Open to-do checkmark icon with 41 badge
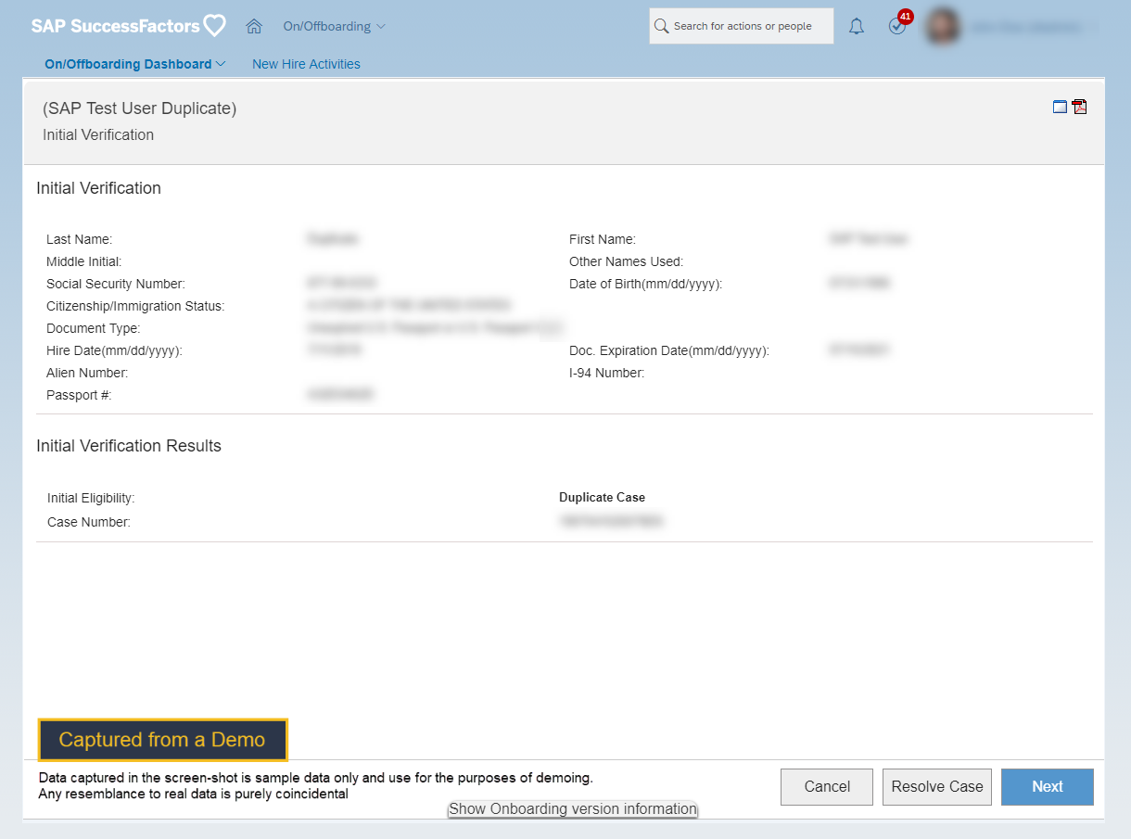 898,25
